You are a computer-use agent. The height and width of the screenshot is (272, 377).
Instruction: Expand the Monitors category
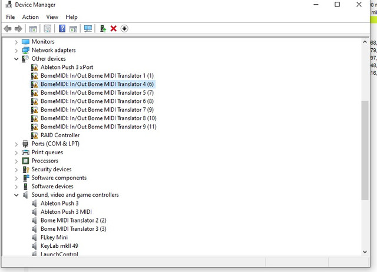coord(16,42)
